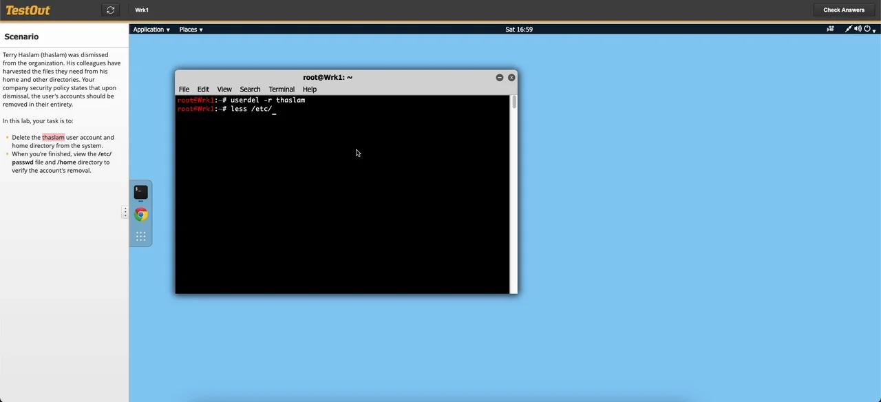Launch Chrome from the dock

(140, 215)
